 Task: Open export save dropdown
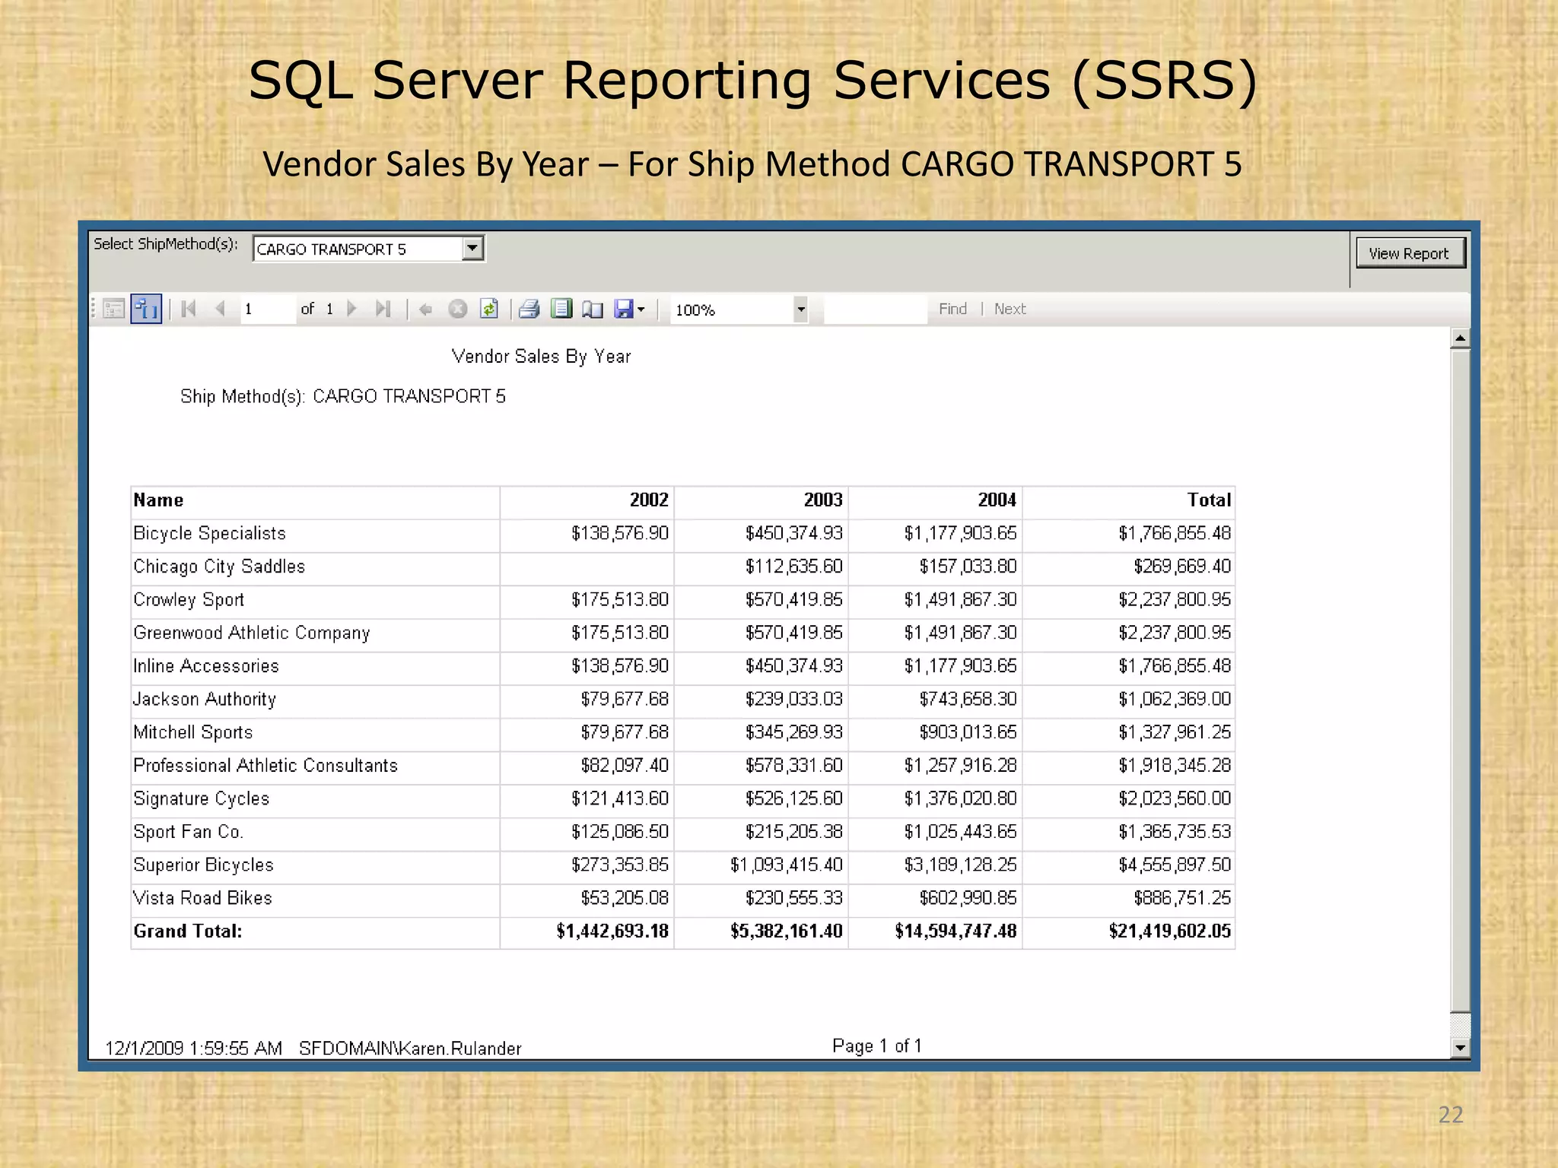(x=629, y=309)
